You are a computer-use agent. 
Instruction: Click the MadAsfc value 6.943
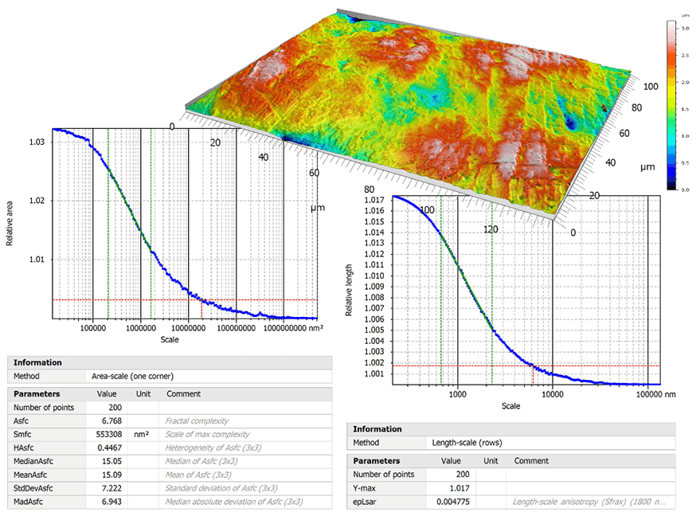pos(111,502)
